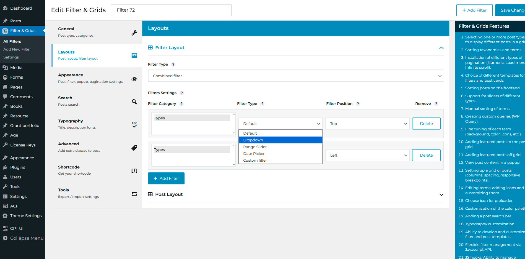This screenshot has width=525, height=259.
Task: Click the eye icon next to Appearance
Action: tap(134, 79)
